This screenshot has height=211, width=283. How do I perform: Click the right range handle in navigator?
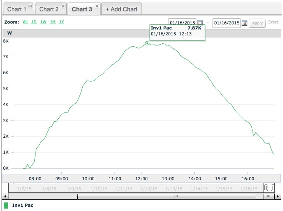click(272, 188)
